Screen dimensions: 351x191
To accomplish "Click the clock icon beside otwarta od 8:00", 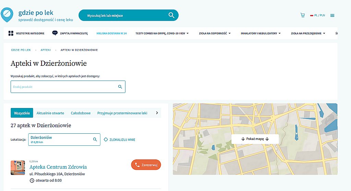I will pos(32,180).
